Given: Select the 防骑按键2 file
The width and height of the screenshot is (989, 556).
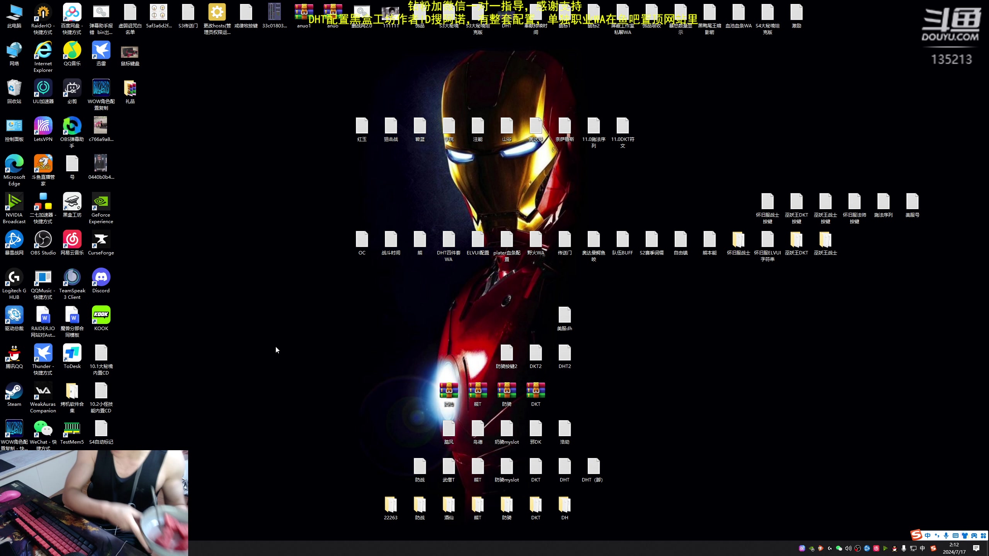Looking at the screenshot, I should pyautogui.click(x=507, y=357).
